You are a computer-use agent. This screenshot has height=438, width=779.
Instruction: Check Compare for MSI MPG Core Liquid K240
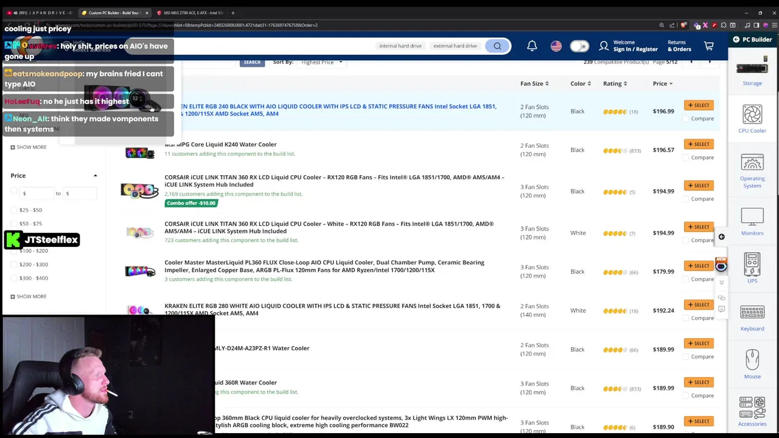(x=686, y=158)
